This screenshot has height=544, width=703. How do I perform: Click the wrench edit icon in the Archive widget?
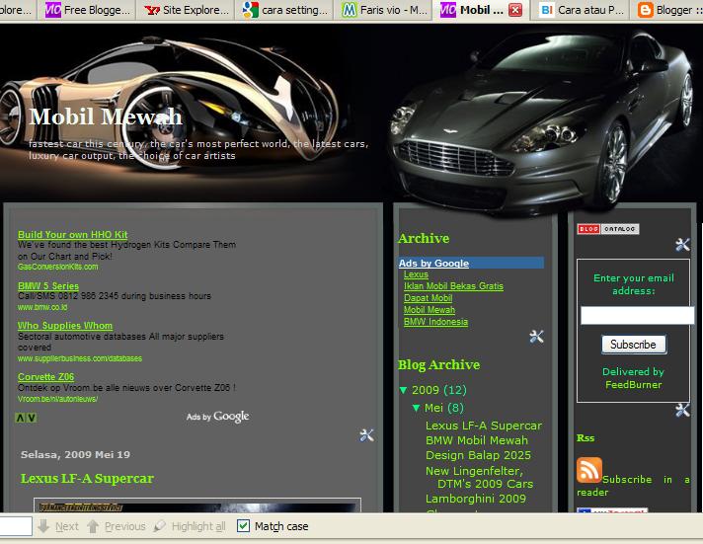point(536,336)
